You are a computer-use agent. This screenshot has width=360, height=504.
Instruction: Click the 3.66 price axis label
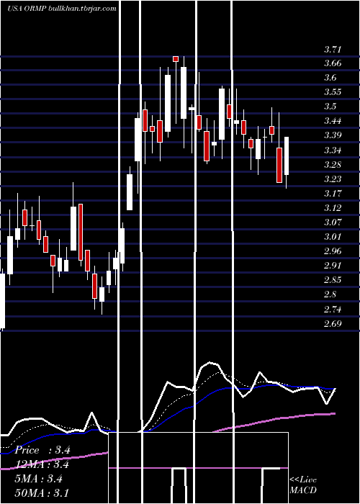[333, 63]
